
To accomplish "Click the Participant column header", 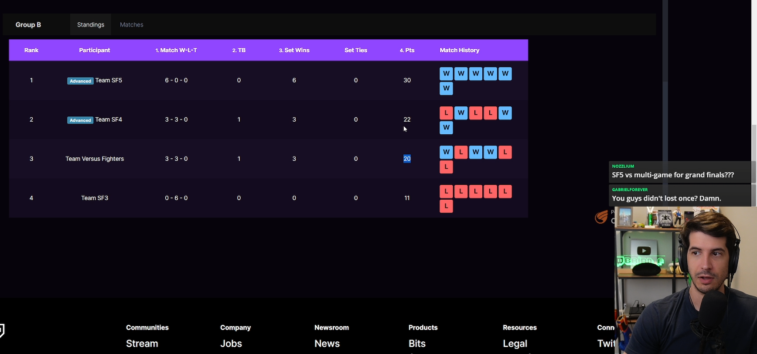I will click(x=95, y=50).
